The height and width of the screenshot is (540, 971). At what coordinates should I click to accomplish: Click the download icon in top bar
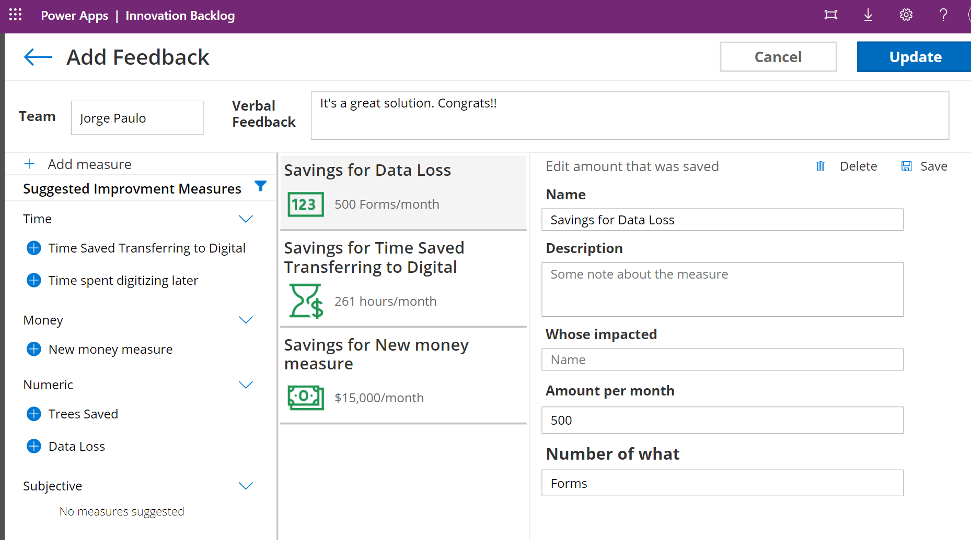point(868,15)
